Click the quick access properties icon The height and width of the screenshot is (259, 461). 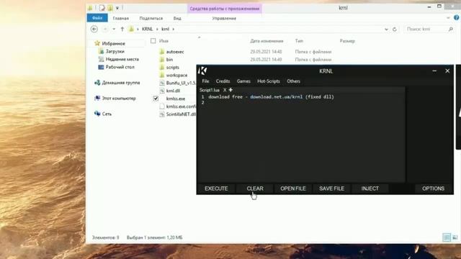(x=102, y=8)
